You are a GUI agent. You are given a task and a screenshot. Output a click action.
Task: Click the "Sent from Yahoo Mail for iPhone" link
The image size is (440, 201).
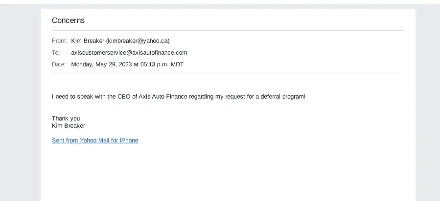pos(95,141)
